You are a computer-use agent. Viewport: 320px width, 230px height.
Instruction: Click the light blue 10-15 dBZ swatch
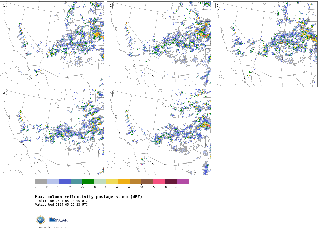coord(53,182)
